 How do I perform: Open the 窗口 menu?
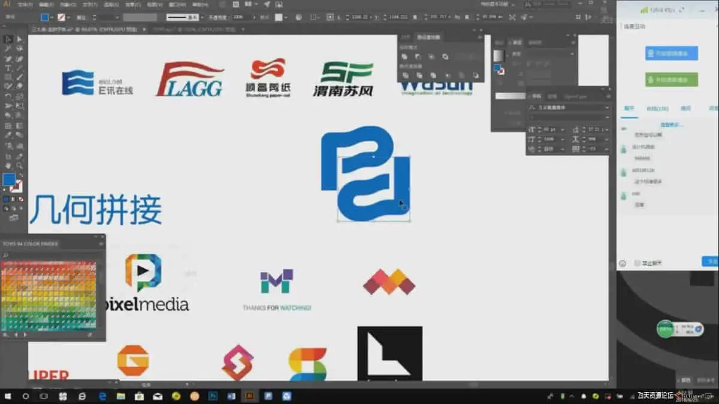pyautogui.click(x=177, y=5)
